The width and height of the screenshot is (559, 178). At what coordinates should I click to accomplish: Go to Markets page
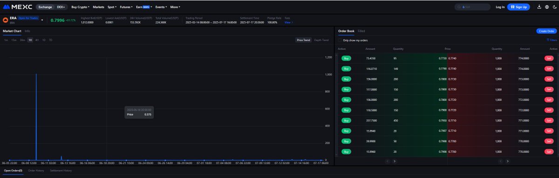[x=98, y=7]
